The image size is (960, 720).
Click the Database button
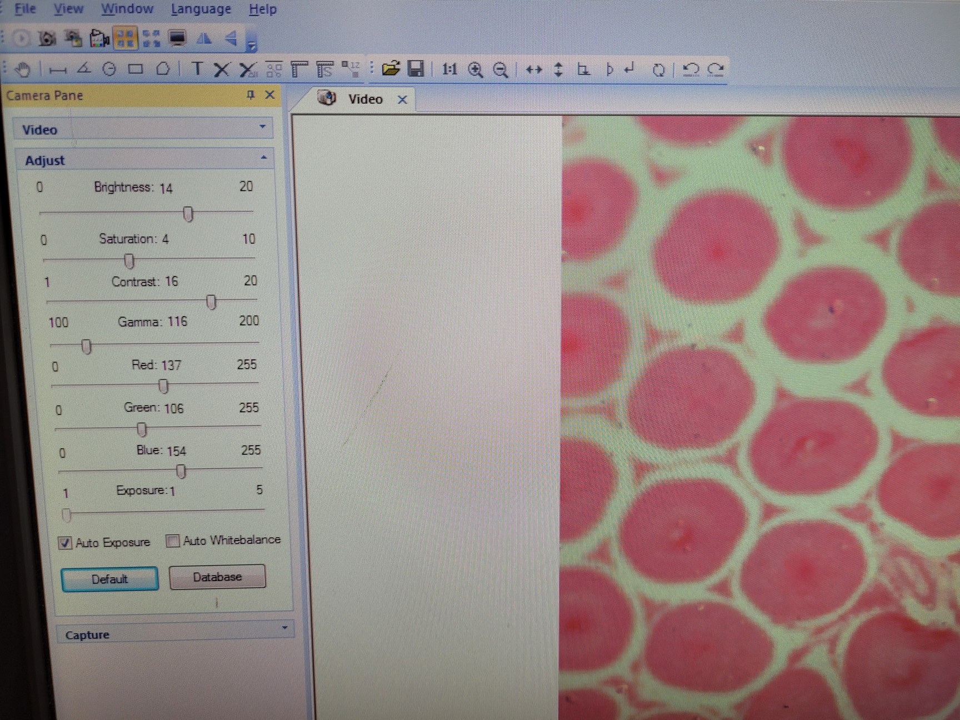(x=217, y=577)
